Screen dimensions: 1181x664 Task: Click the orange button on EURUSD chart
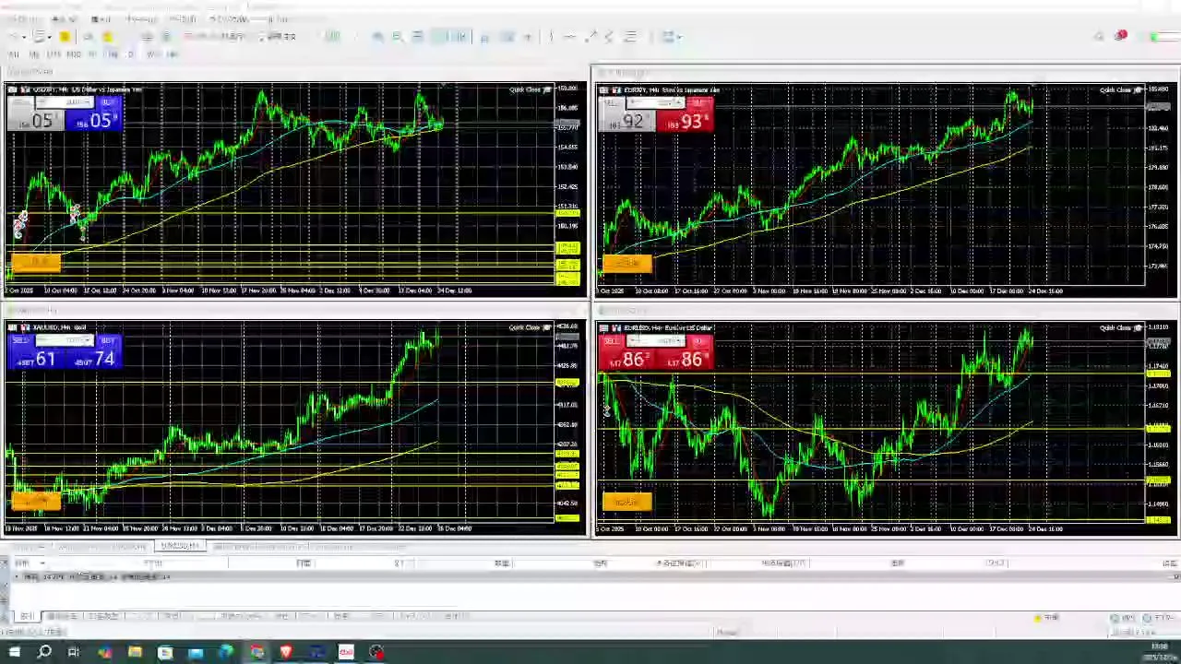pos(627,502)
